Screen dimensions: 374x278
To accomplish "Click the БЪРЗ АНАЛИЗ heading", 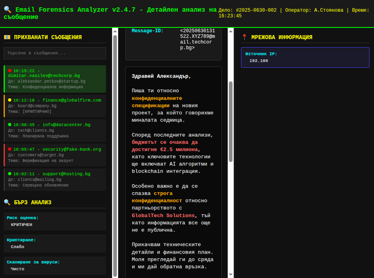I will point(33,203).
